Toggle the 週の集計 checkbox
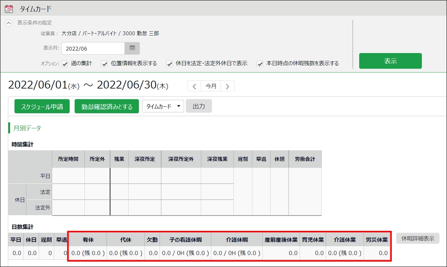 (65, 64)
